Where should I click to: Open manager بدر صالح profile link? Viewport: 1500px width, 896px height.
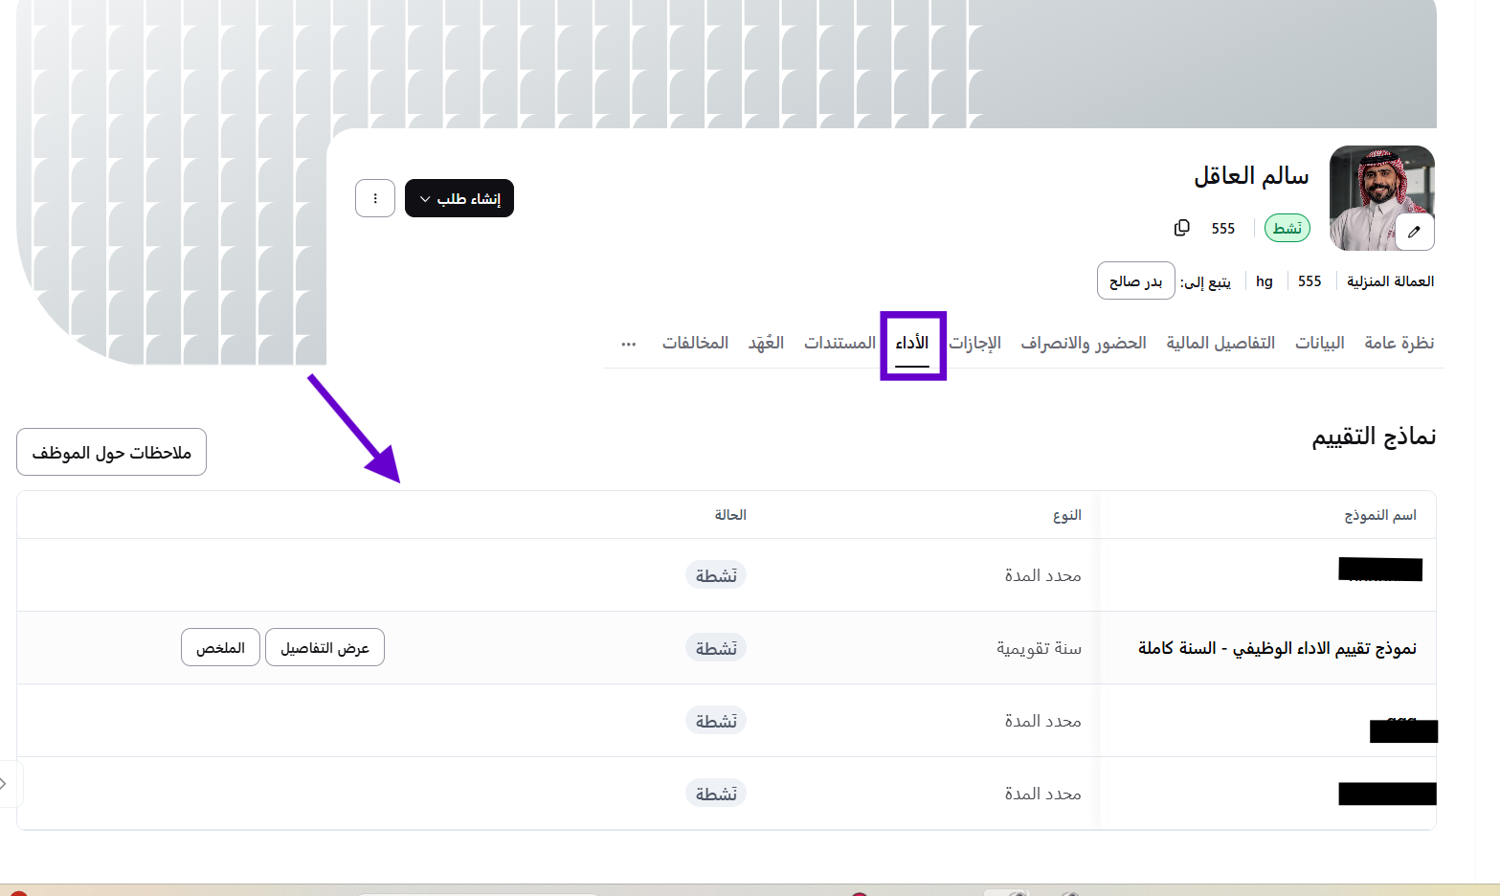pyautogui.click(x=1135, y=281)
